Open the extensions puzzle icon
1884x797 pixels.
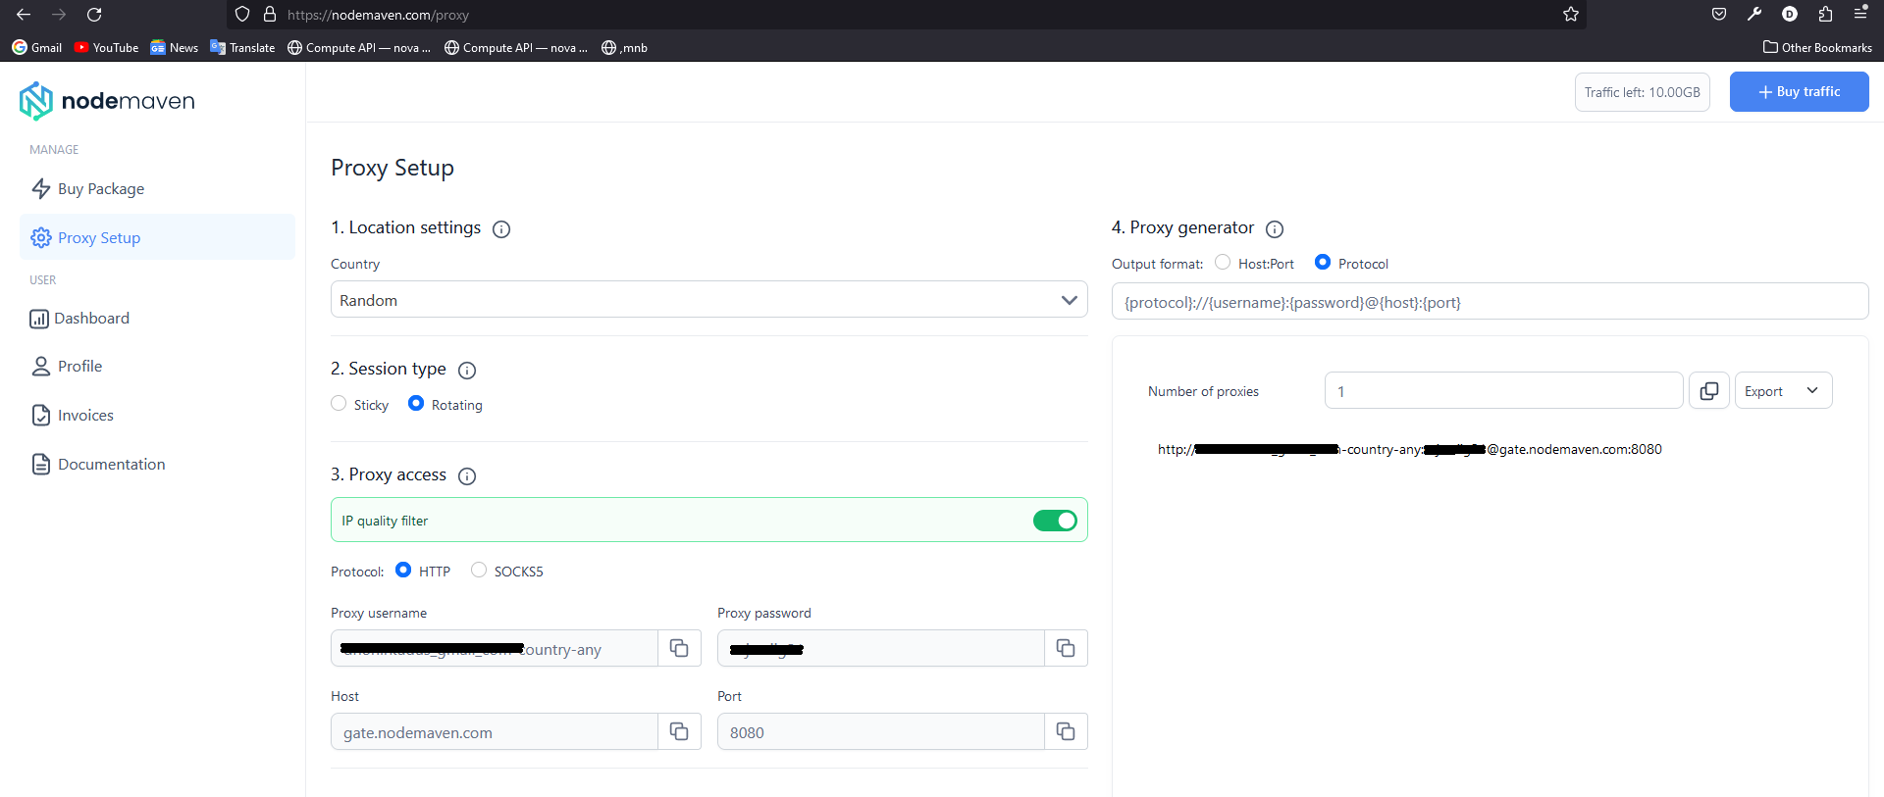[x=1825, y=14]
